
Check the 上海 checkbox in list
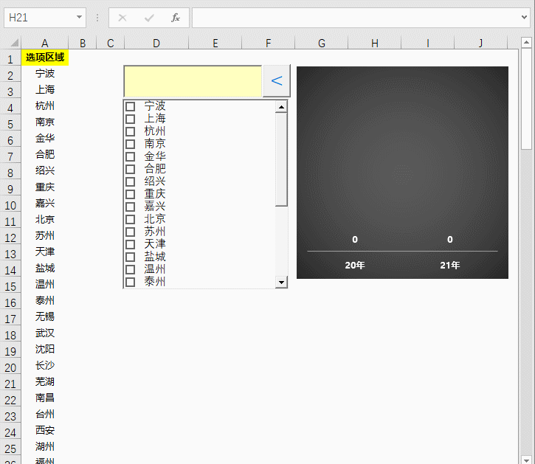point(130,119)
